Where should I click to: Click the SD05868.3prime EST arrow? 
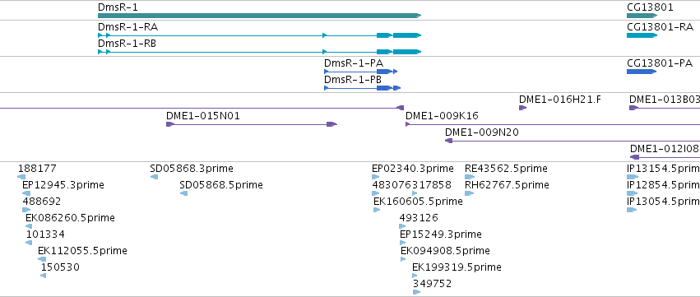[154, 177]
